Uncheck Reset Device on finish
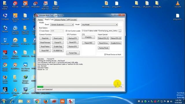Image resolution: width=185 pixels, height=104 pixels. click(105, 55)
